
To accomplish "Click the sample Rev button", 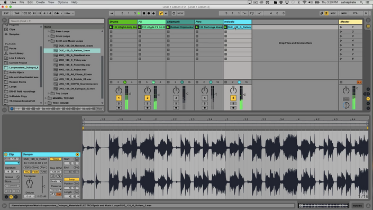I will tap(43, 168).
